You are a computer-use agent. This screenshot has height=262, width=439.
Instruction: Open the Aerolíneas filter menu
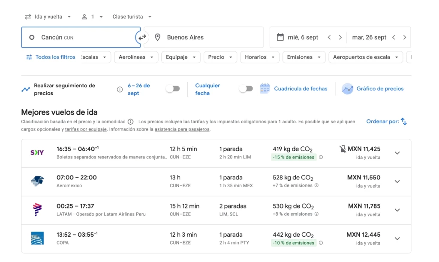pos(136,57)
